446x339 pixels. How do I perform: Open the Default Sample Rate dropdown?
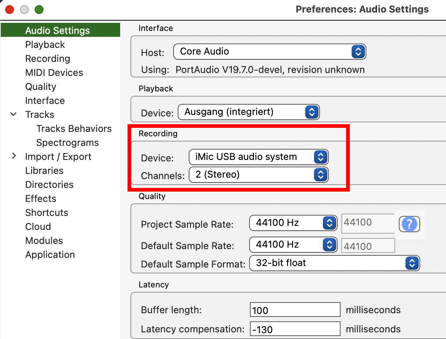point(293,245)
